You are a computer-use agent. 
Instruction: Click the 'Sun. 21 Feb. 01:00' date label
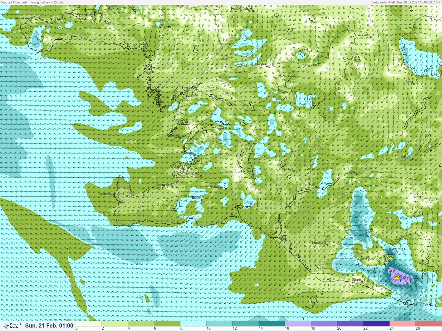[x=49, y=325]
